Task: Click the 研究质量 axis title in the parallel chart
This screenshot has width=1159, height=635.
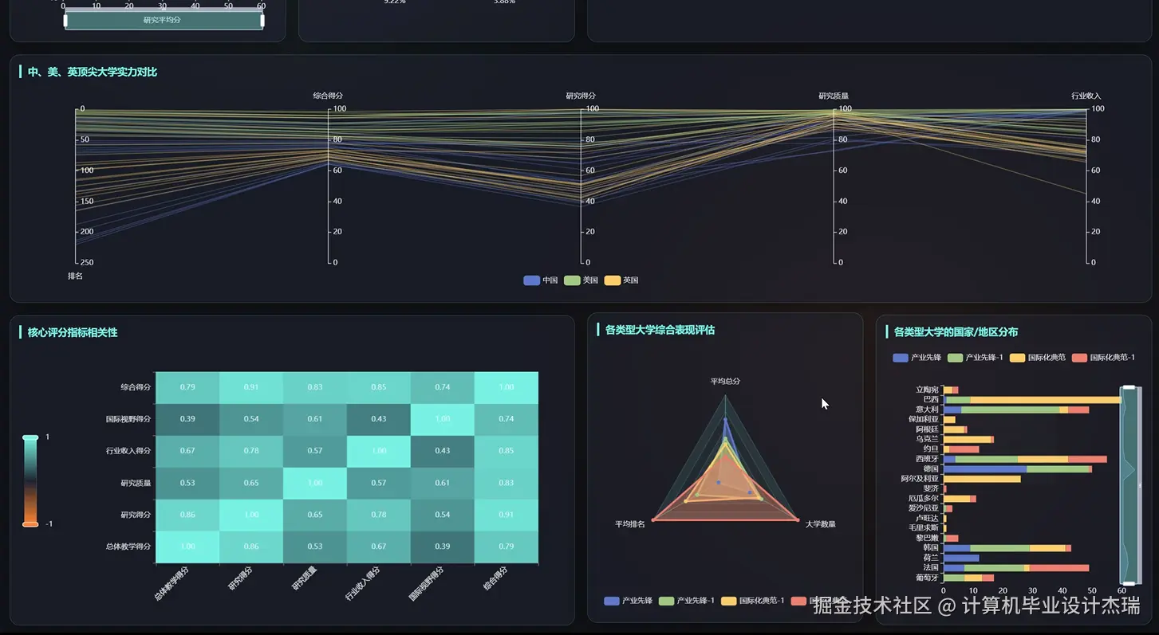Action: click(x=834, y=96)
